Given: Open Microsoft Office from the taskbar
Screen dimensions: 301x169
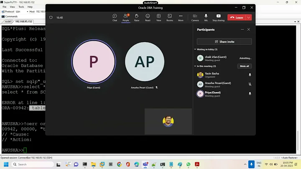Looking at the screenshot, I should [128, 164].
